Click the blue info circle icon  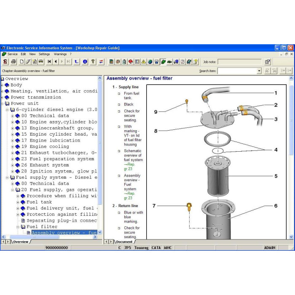coord(85,62)
